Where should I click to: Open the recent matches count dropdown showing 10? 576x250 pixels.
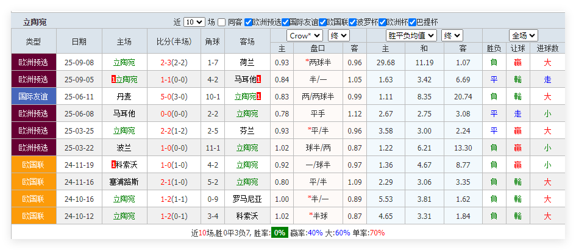pyautogui.click(x=194, y=22)
